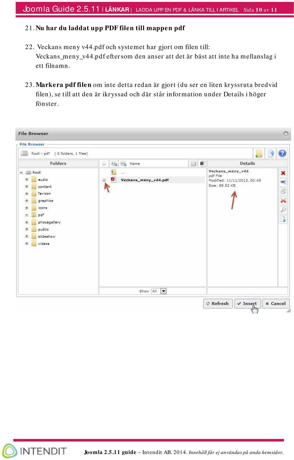Expand the content folder node
The image size is (294, 460).
pyautogui.click(x=27, y=187)
